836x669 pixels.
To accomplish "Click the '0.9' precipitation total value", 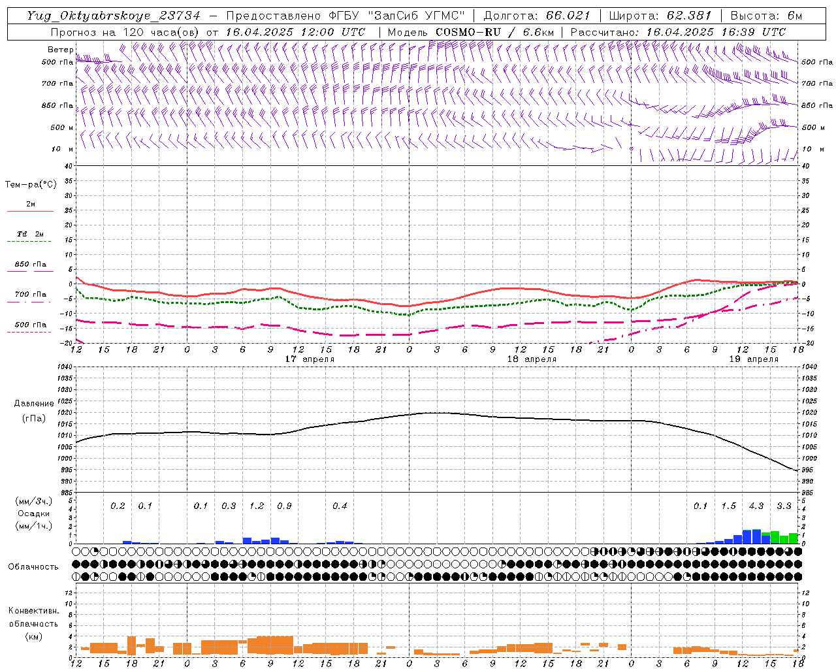I will coord(284,506).
